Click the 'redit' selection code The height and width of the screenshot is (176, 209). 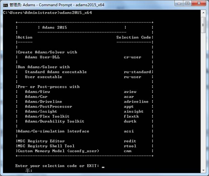coord(130,141)
